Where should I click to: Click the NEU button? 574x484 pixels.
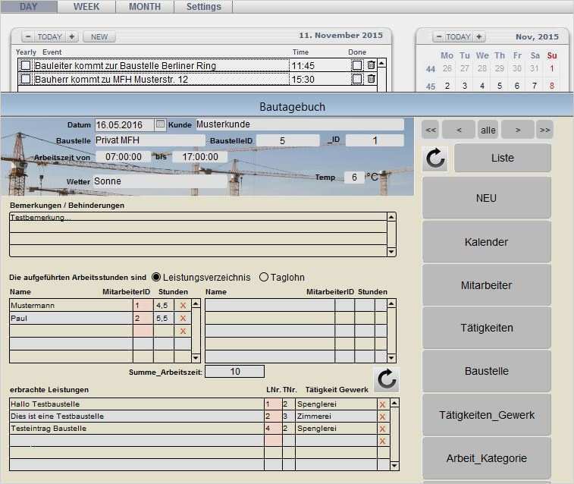click(486, 198)
